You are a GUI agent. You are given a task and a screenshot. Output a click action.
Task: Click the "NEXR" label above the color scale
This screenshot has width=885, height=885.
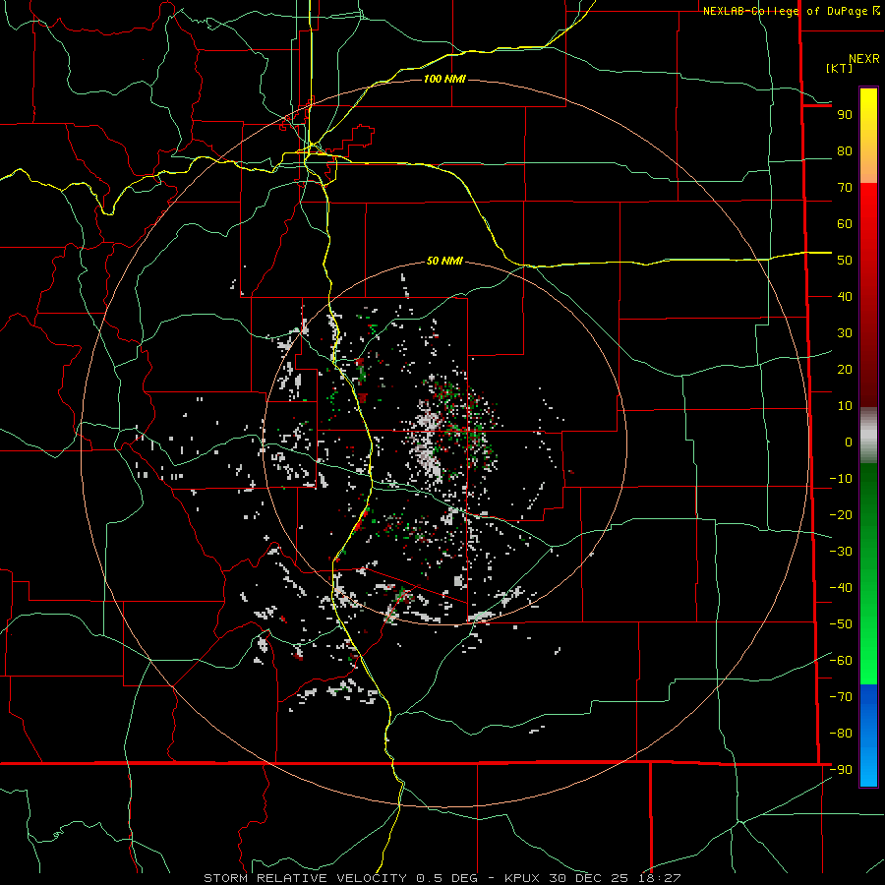tap(864, 59)
